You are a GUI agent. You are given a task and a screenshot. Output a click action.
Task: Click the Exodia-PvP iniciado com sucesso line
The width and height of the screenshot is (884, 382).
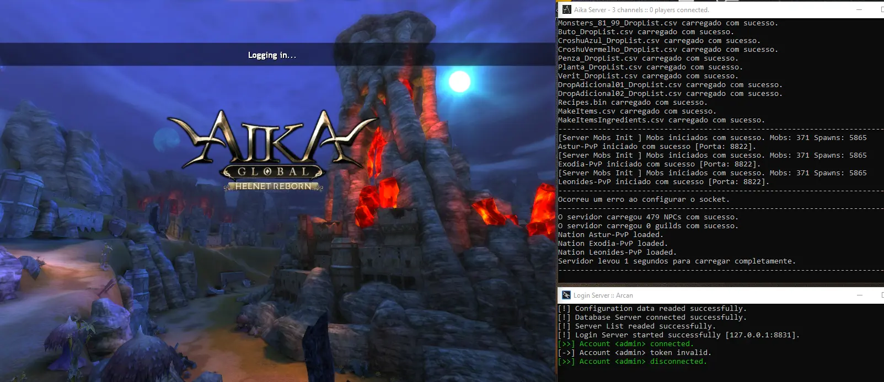pos(660,164)
